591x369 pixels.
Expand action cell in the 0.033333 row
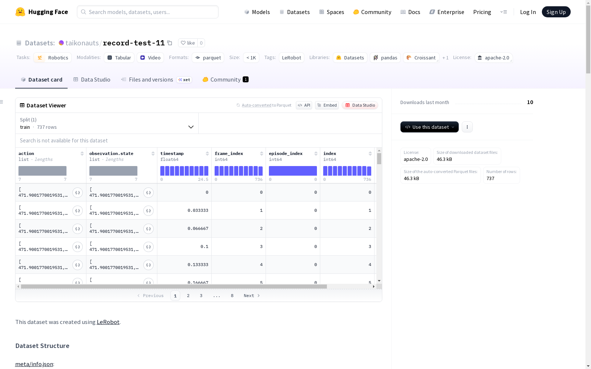point(78,211)
